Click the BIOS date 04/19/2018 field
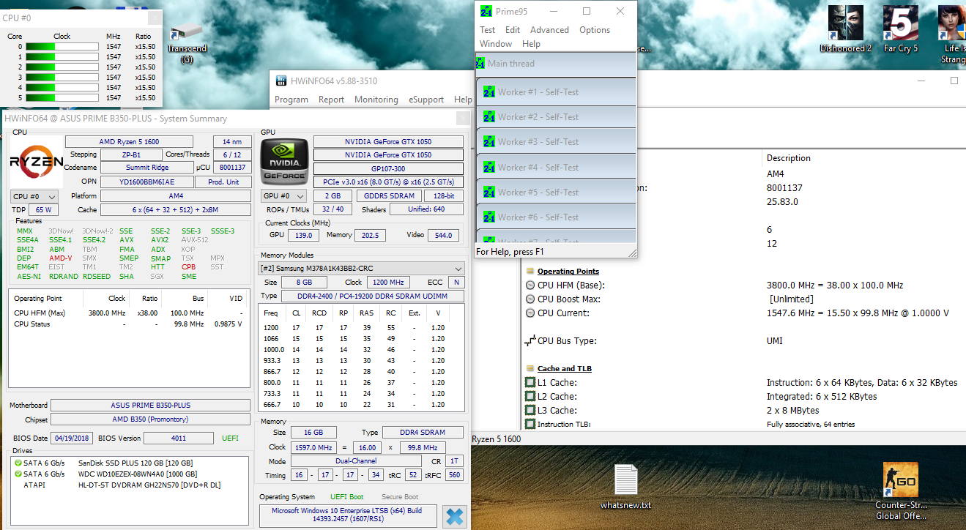Image resolution: width=966 pixels, height=530 pixels. pos(72,438)
